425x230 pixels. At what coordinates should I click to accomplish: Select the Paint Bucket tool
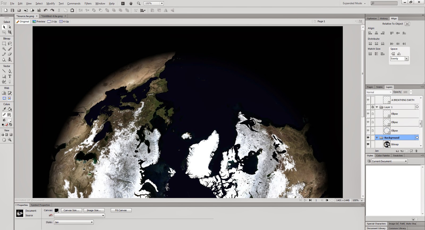[10, 109]
